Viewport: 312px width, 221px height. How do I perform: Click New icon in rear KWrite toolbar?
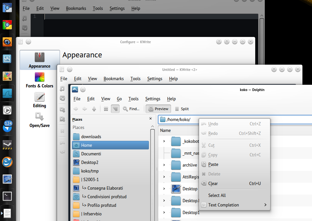click(x=25, y=18)
